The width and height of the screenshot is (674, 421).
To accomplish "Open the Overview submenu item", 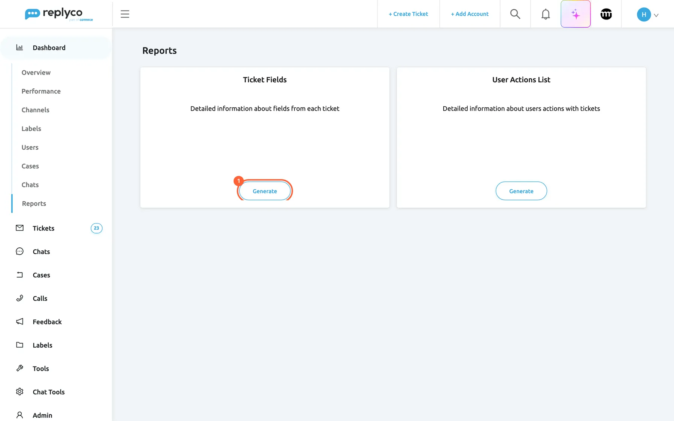I will [36, 73].
